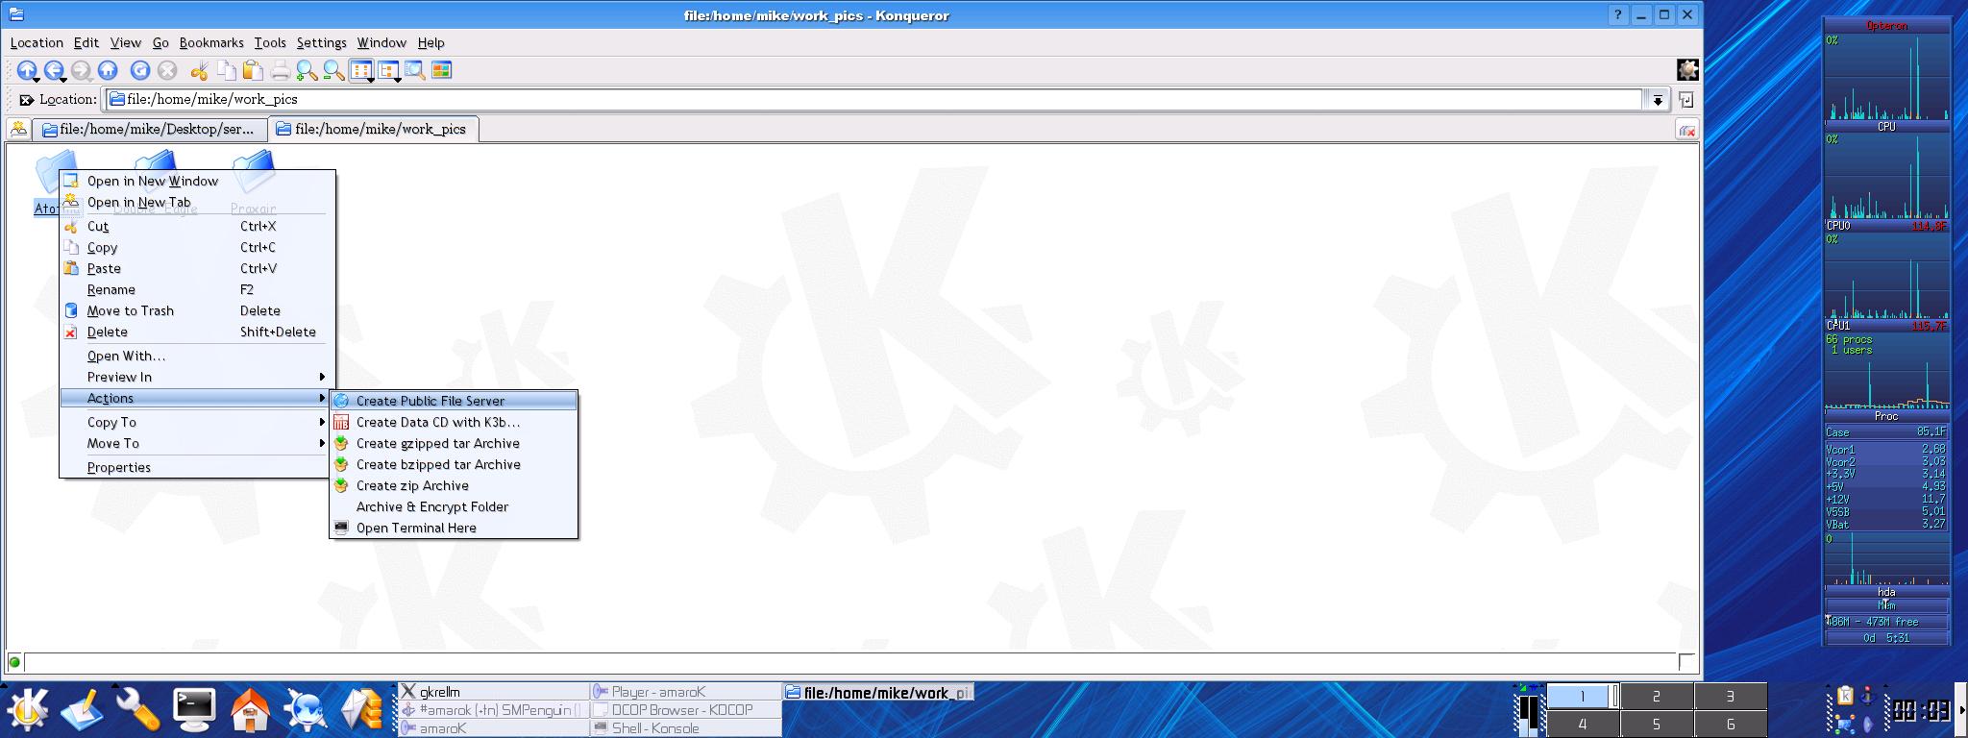Viewport: 1968px width, 738px height.
Task: Choose Open in New Tab from context menu
Action: tap(197, 202)
